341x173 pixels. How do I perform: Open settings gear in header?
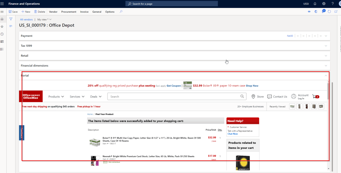[324, 4]
